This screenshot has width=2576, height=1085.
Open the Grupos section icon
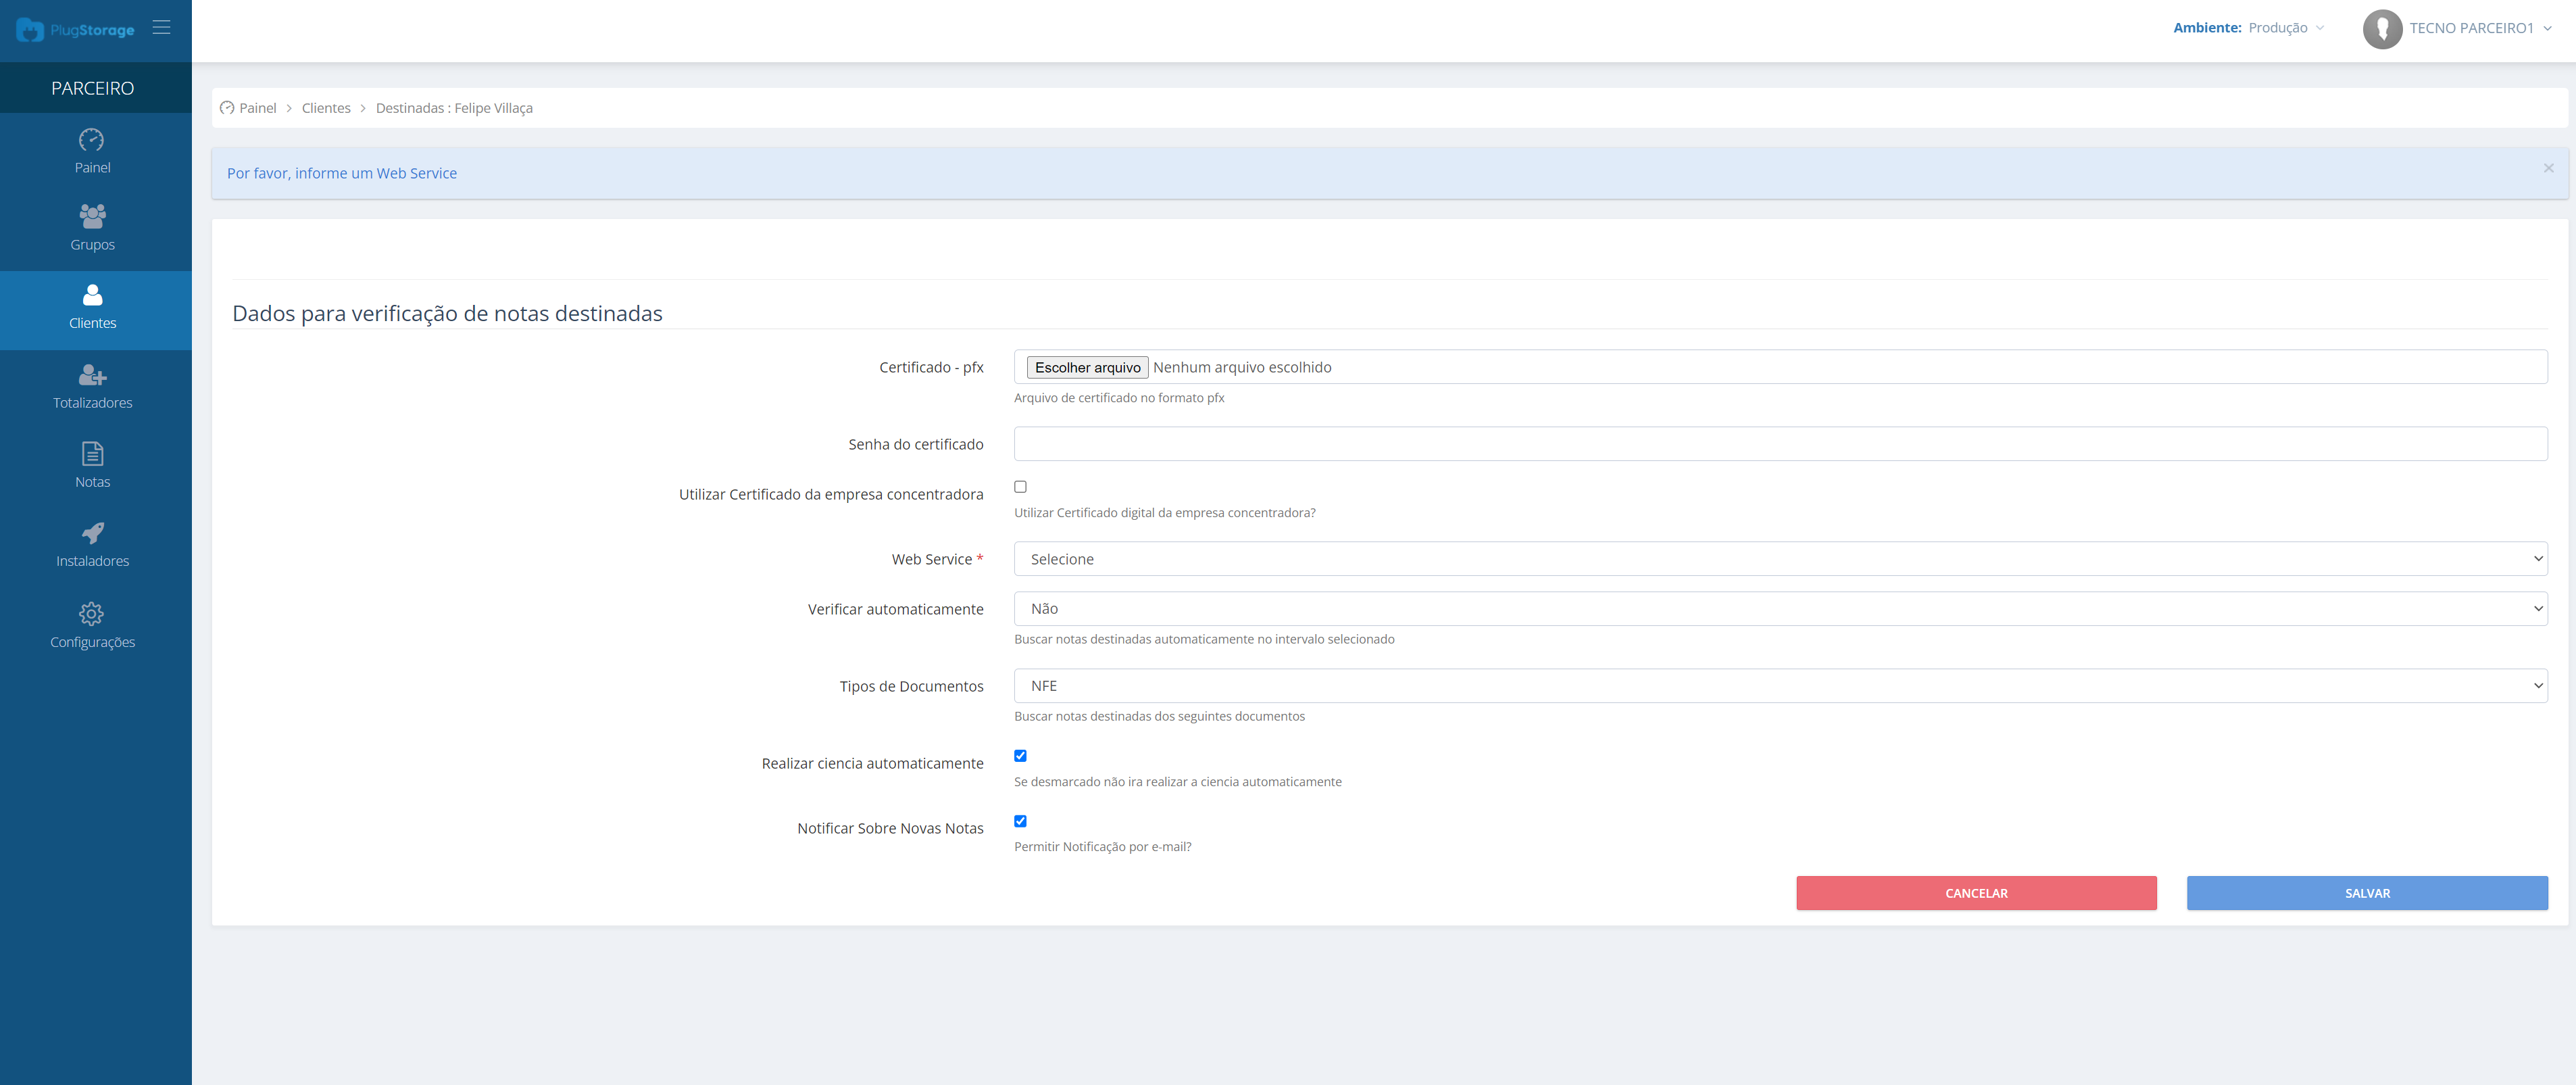(x=92, y=216)
